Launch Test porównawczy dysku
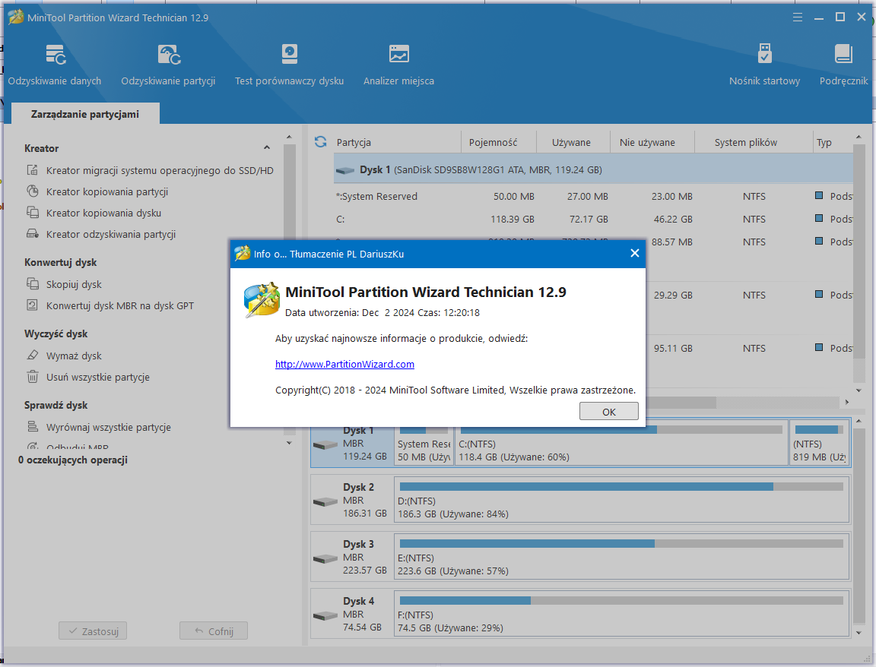This screenshot has width=876, height=667. [289, 65]
